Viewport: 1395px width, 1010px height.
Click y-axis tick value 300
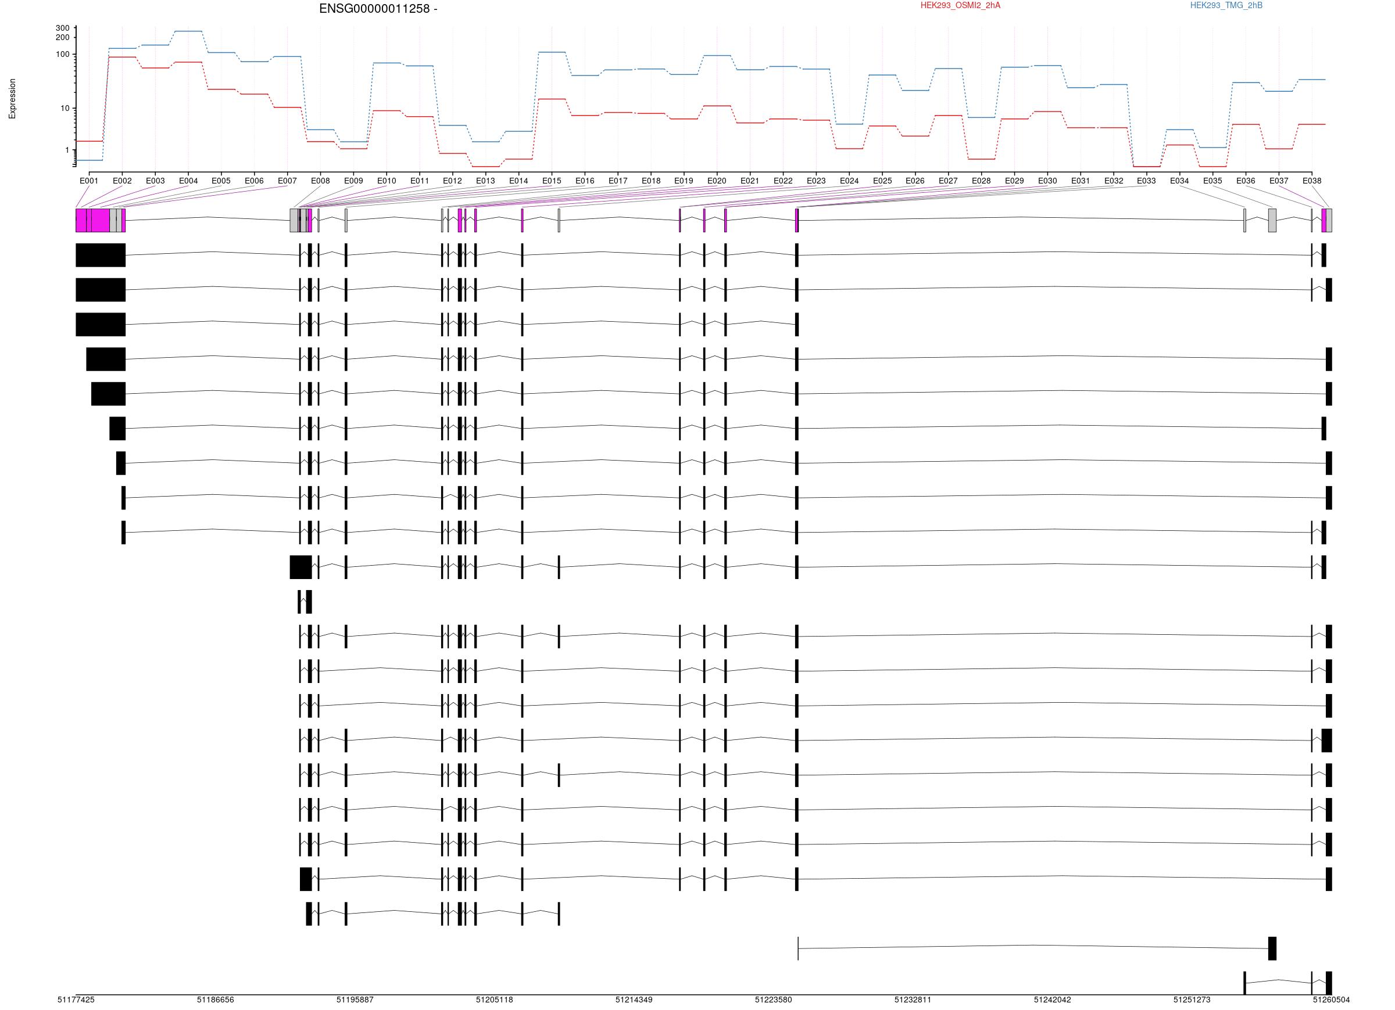point(62,28)
